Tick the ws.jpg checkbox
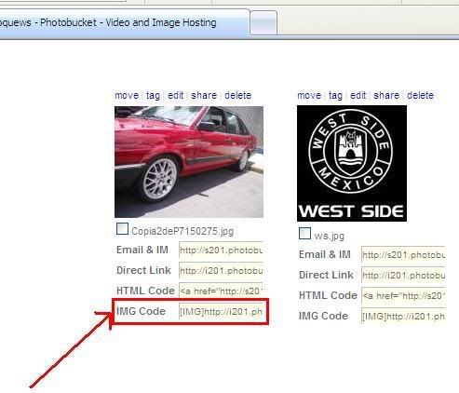Image resolution: width=459 pixels, height=393 pixels. click(304, 233)
